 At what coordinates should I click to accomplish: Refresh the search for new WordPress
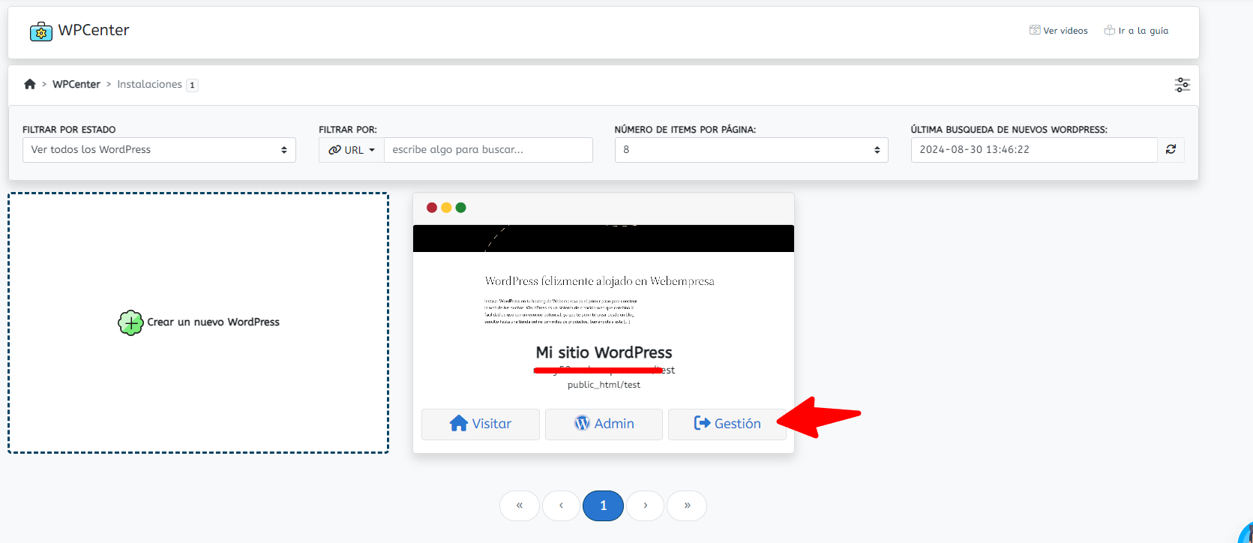click(1171, 150)
